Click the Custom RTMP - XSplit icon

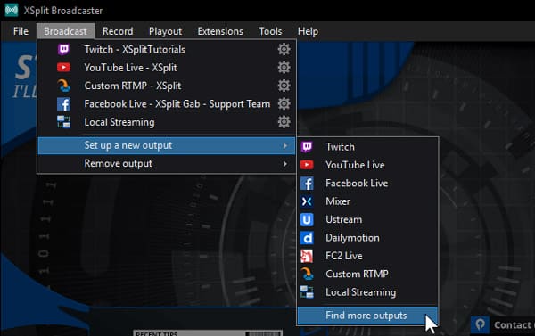click(x=63, y=86)
